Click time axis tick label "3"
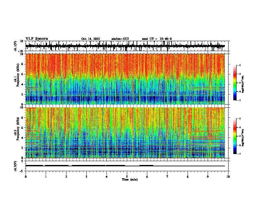The image size is (257, 198). [x=86, y=177]
